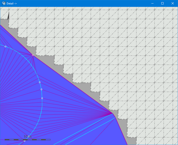Close the Detail window

coord(173,3)
